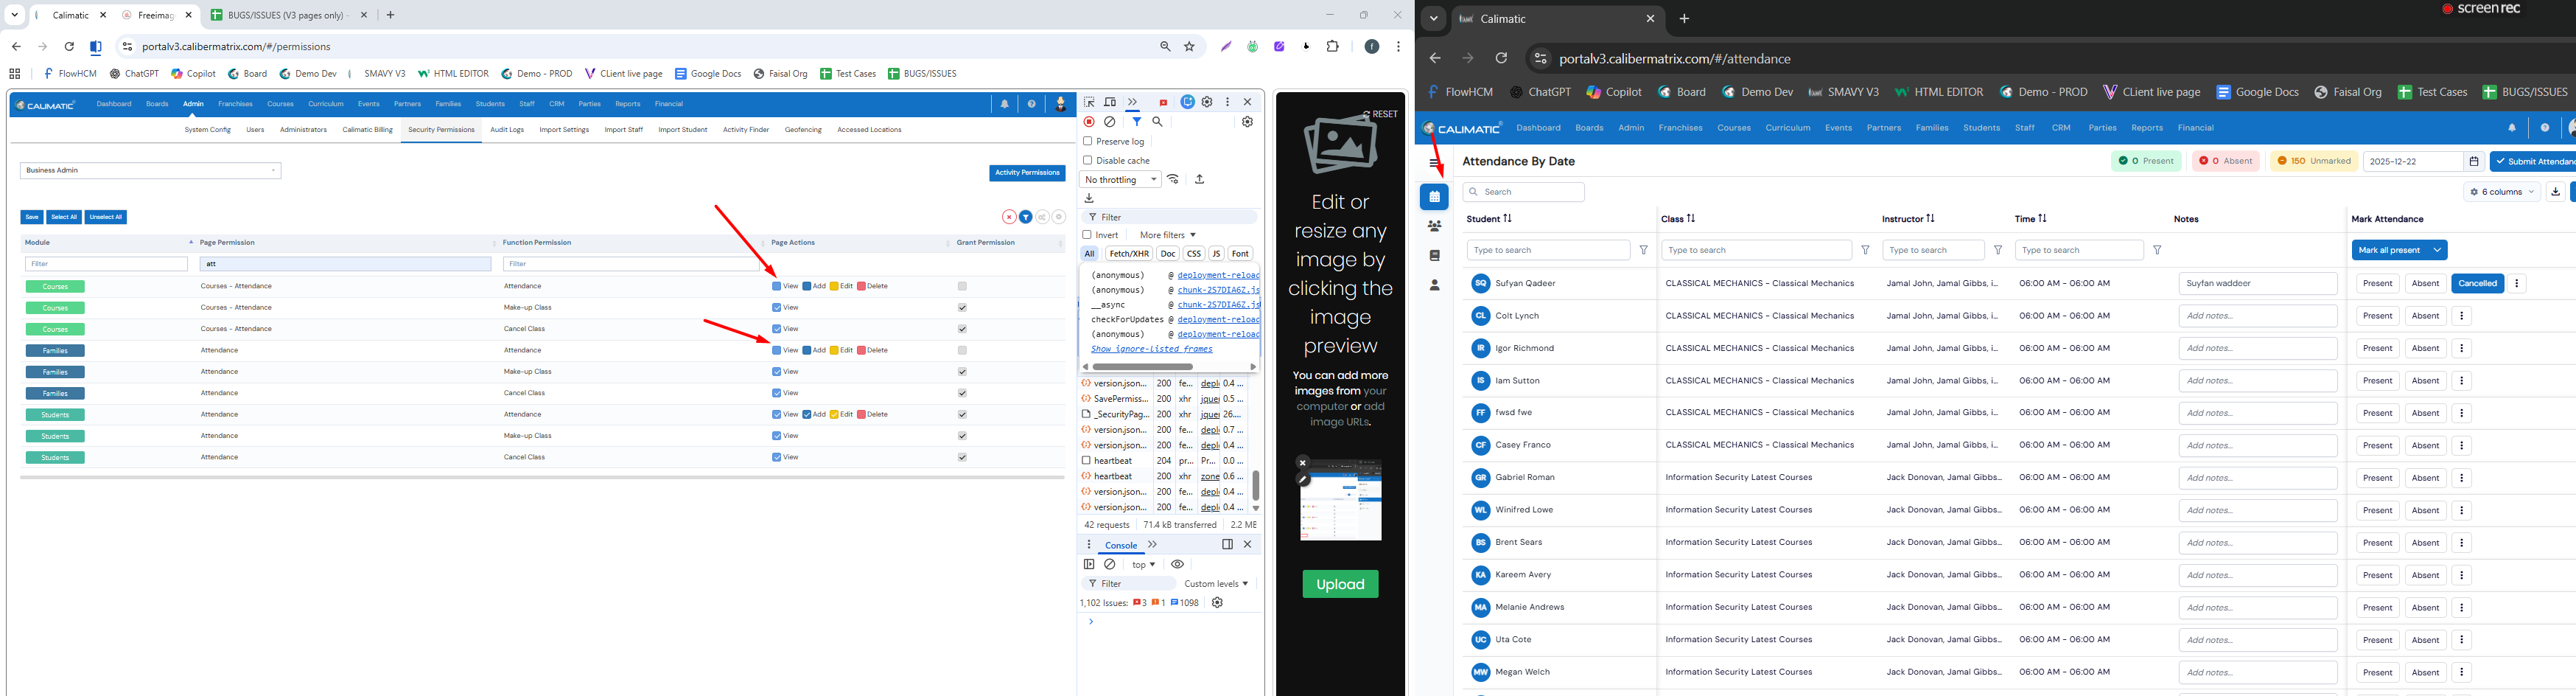The width and height of the screenshot is (2576, 696).
Task: Open the Import Staff tab
Action: [624, 130]
